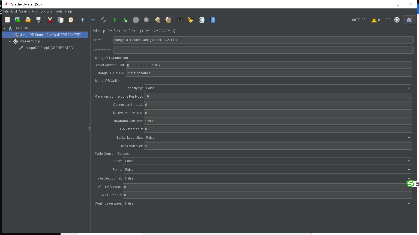This screenshot has width=419, height=235.
Task: Click the MongoDB Source Config wrench icon in tree
Action: coord(16,35)
